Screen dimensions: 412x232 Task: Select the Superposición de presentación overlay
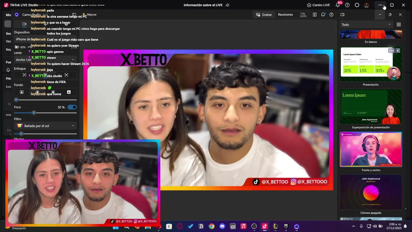(371, 107)
